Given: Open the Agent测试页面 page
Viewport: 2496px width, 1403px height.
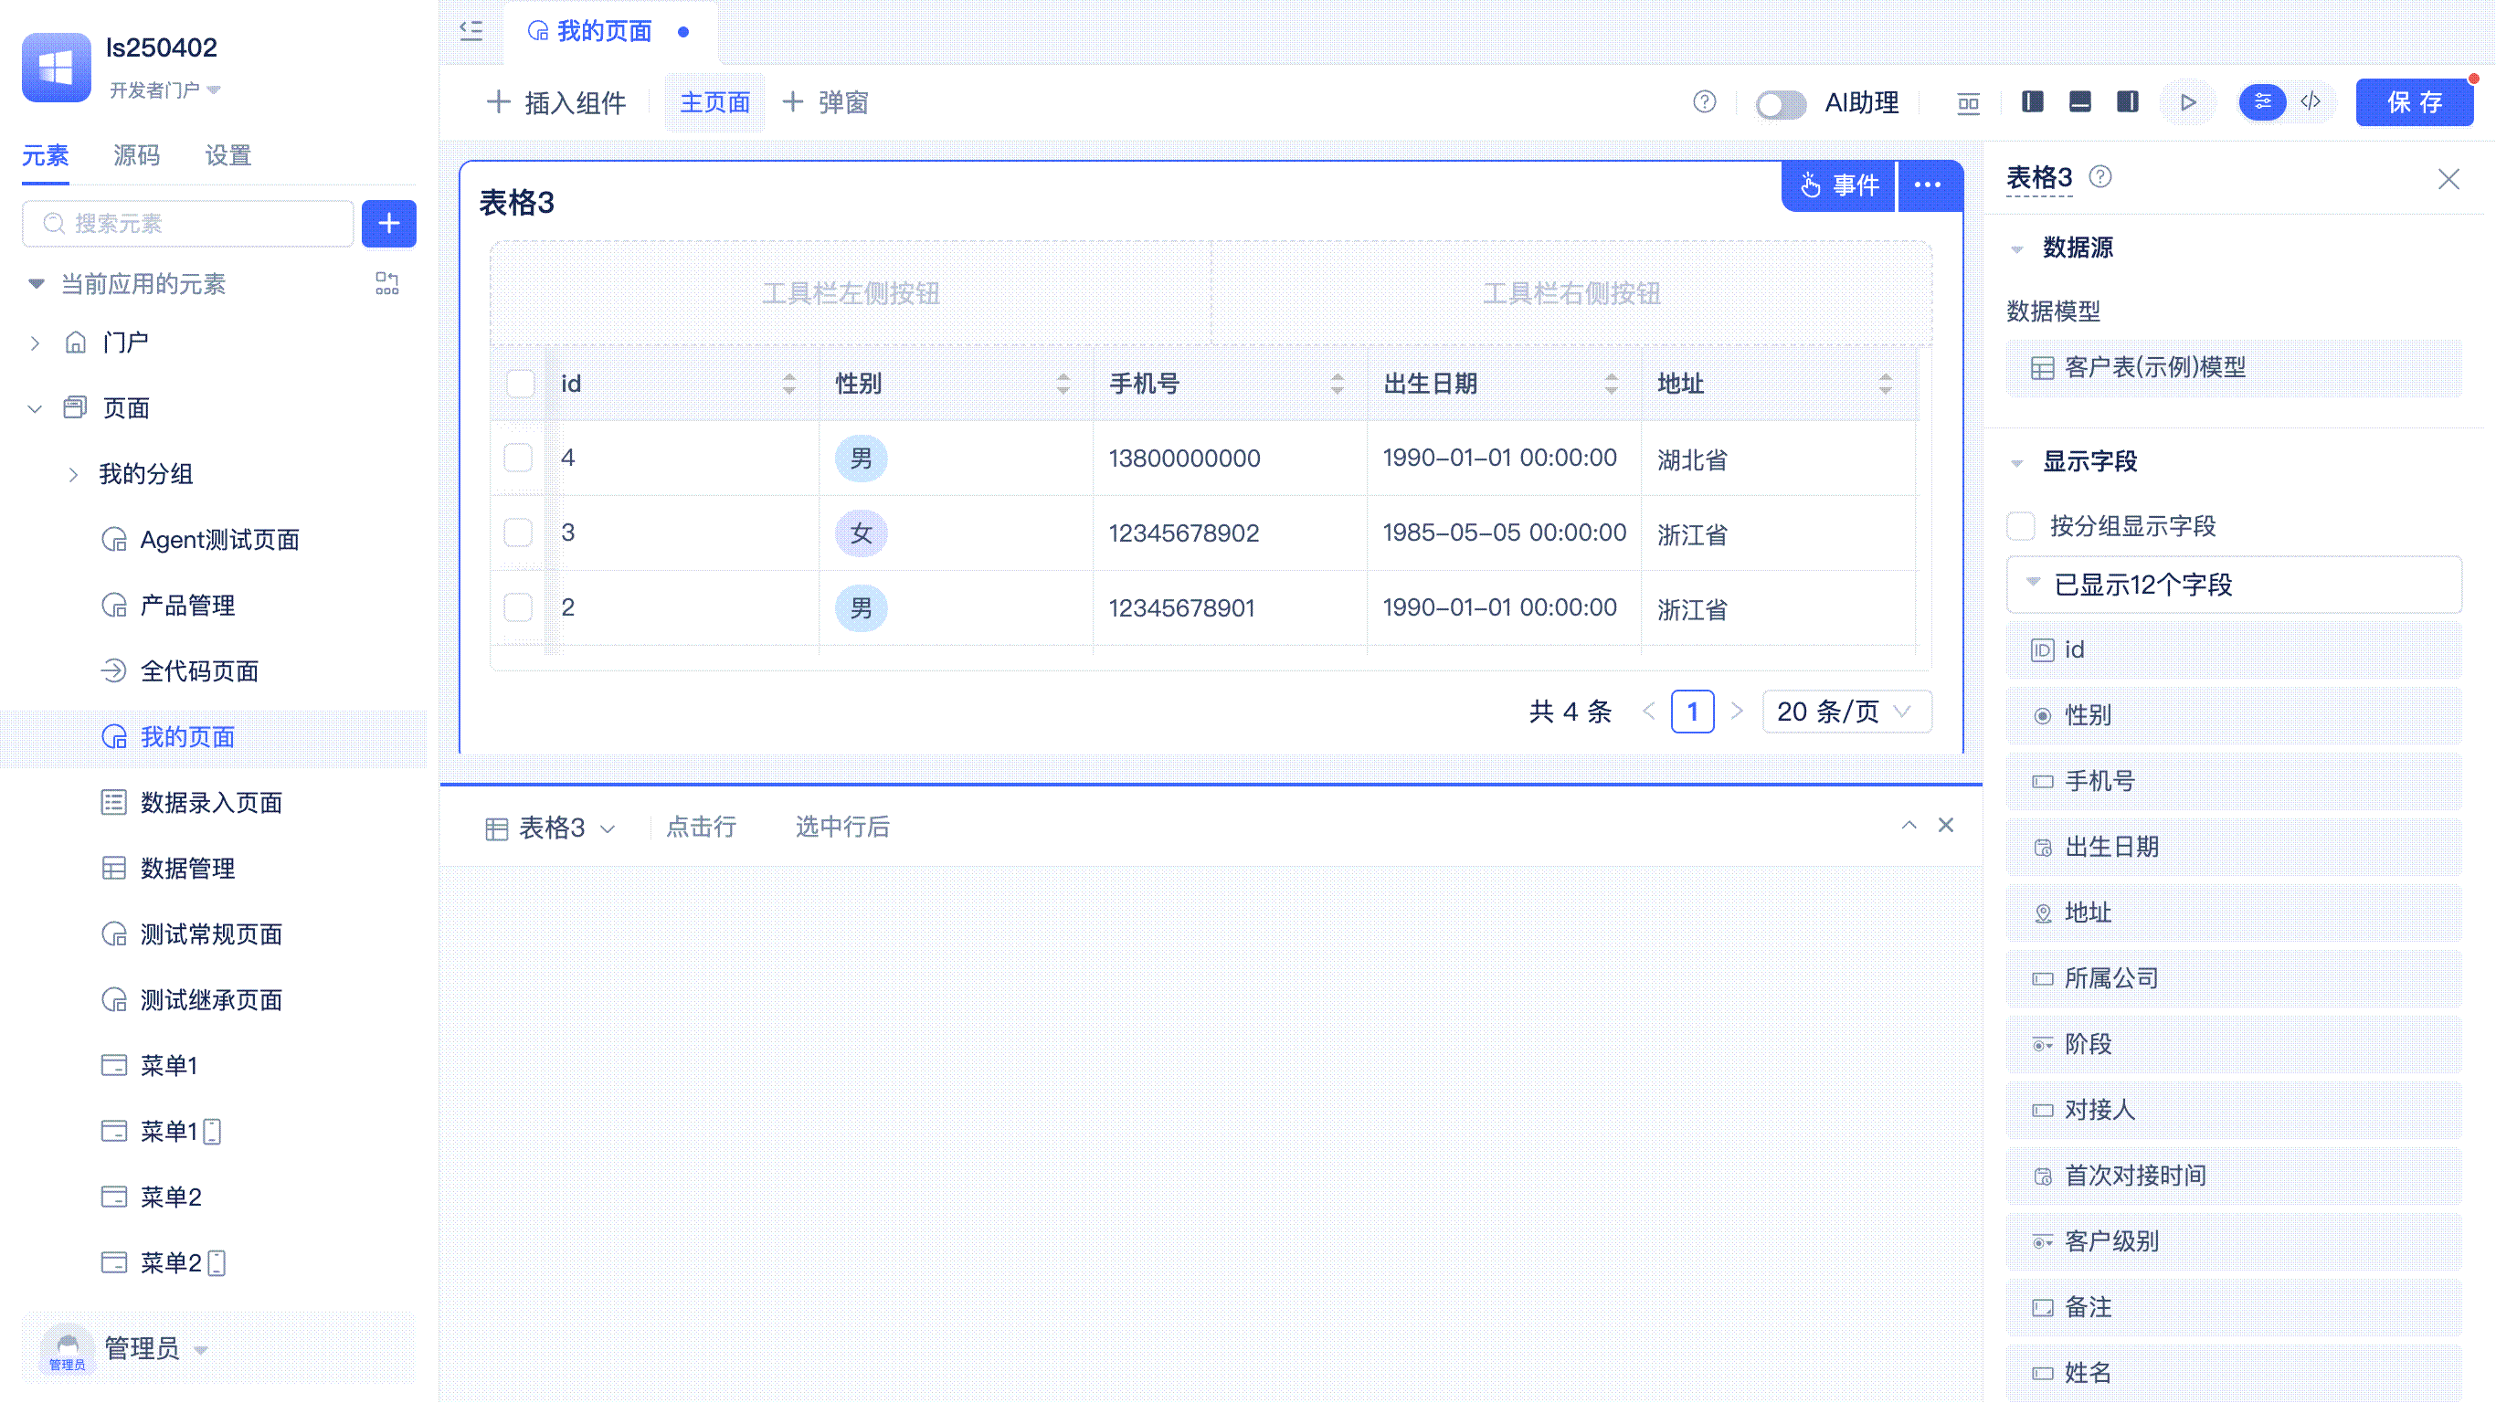Looking at the screenshot, I should point(219,540).
